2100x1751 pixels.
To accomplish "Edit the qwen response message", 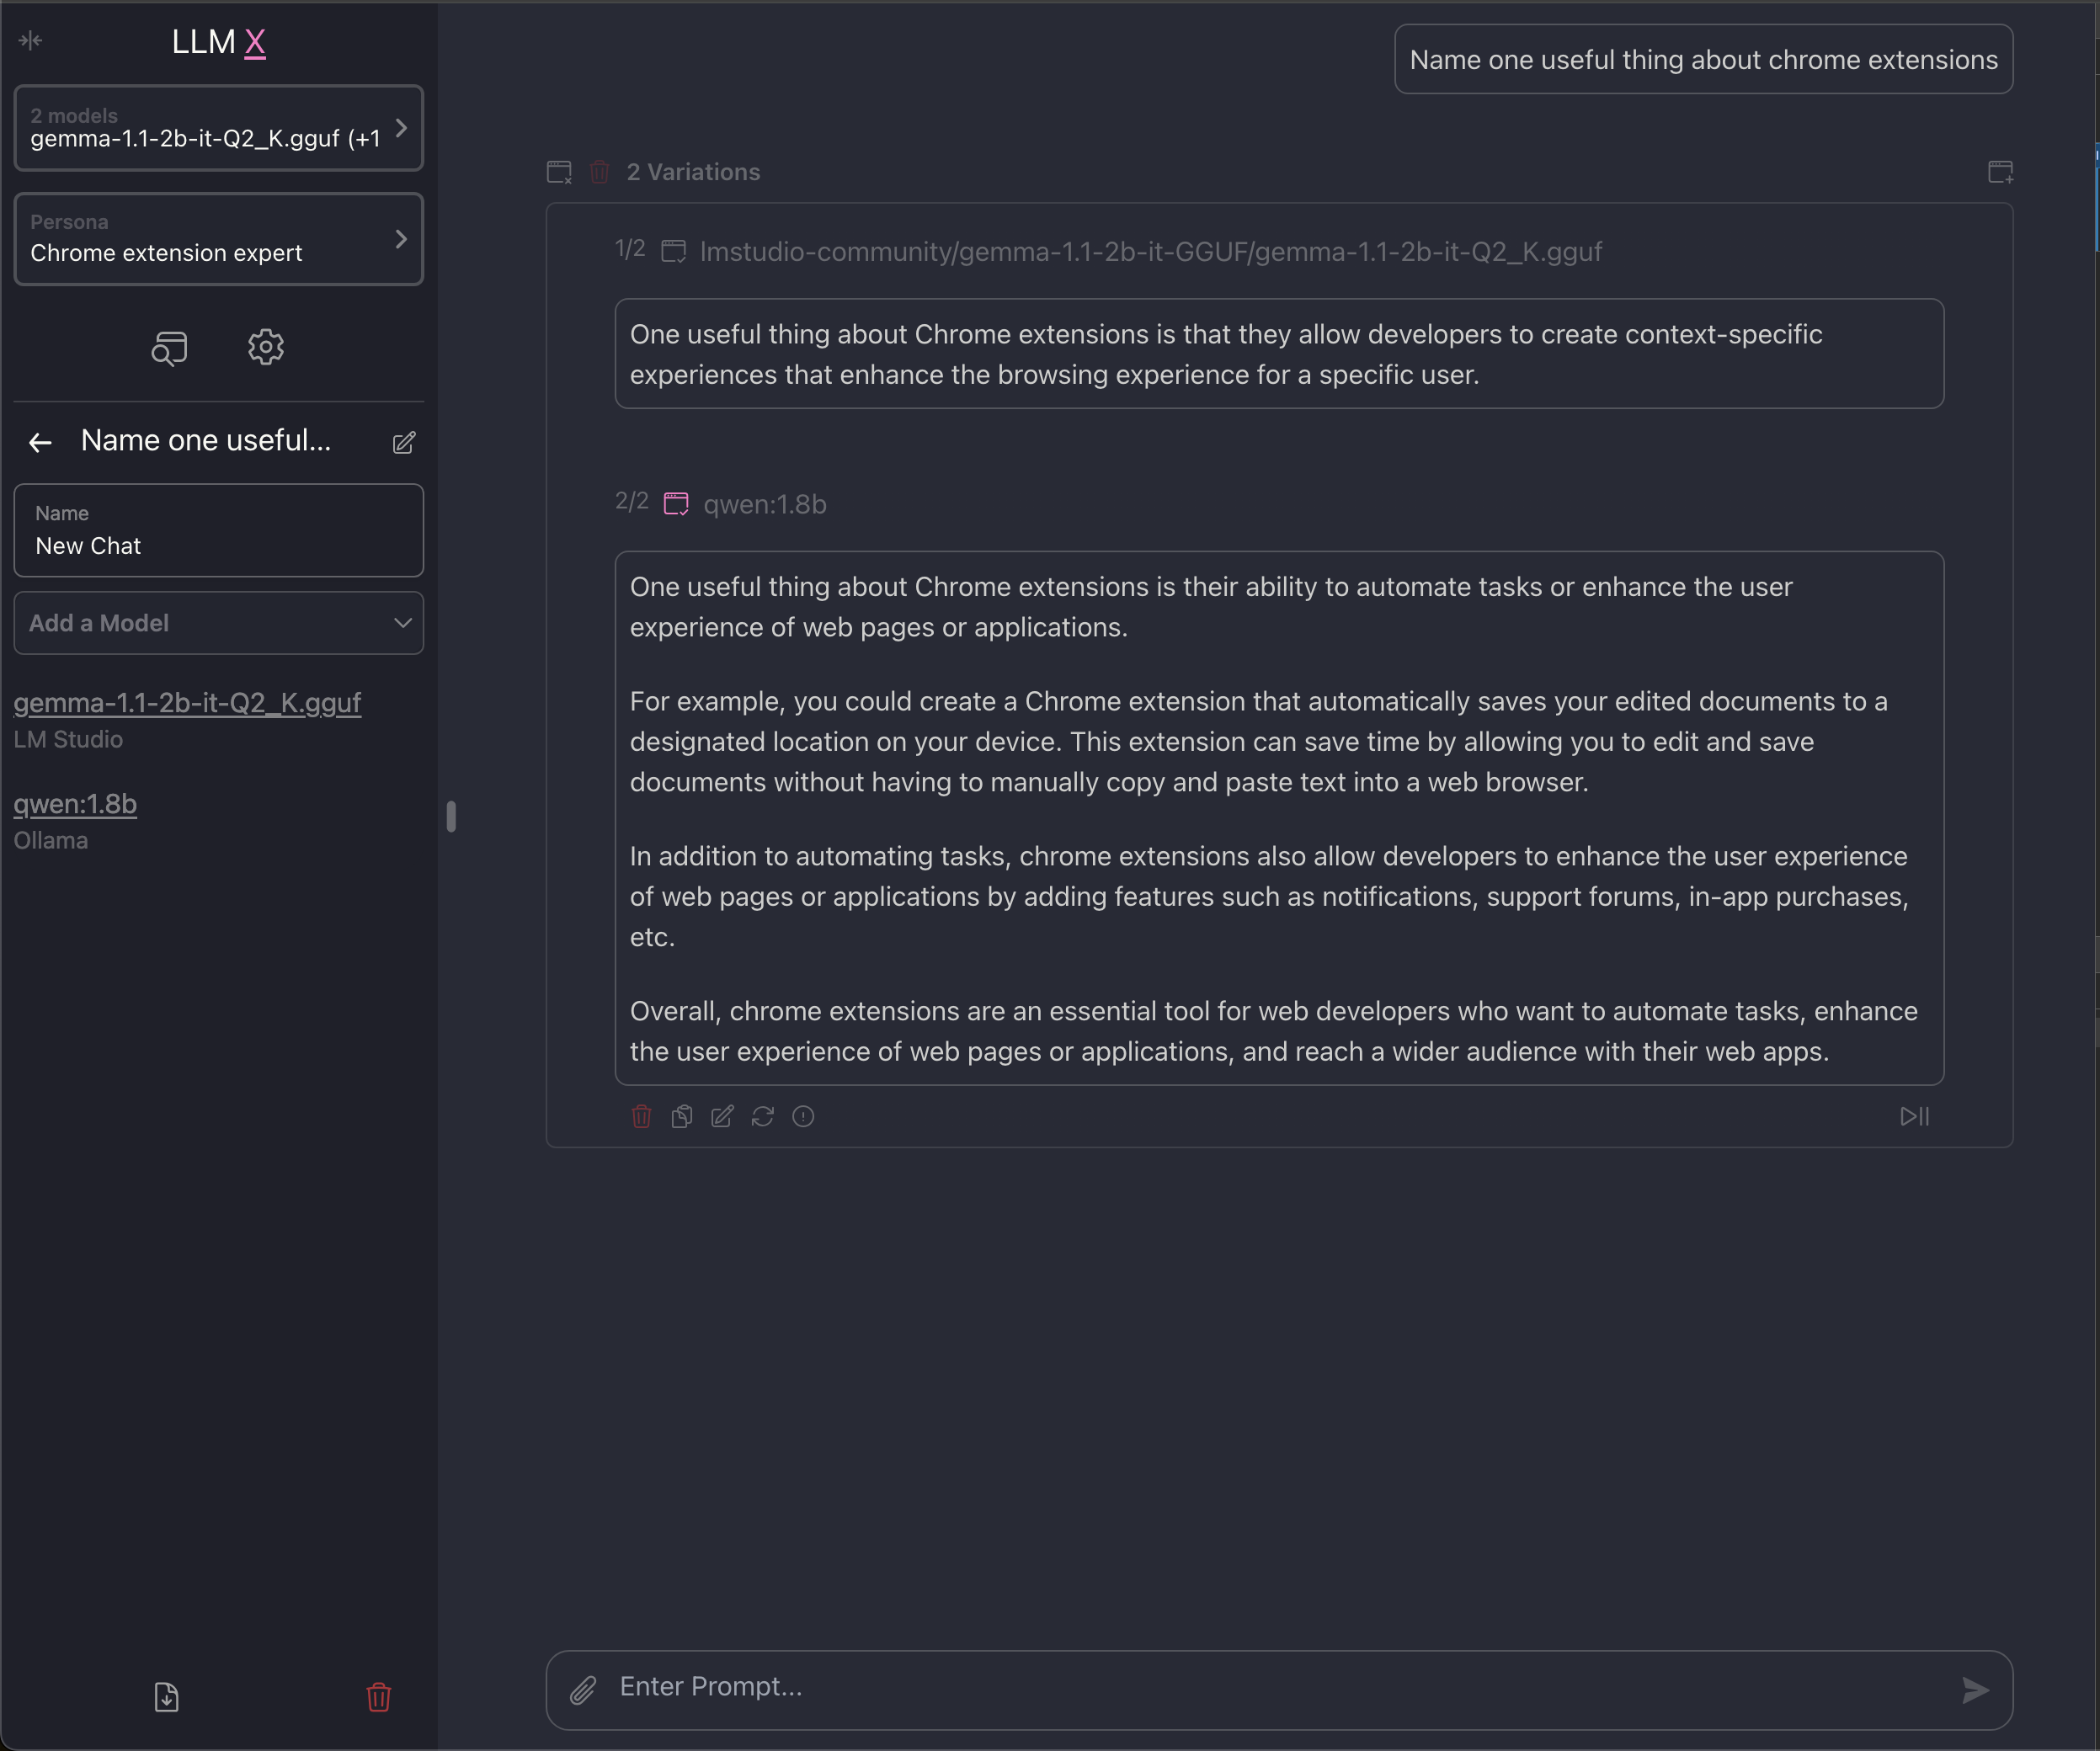I will click(722, 1116).
